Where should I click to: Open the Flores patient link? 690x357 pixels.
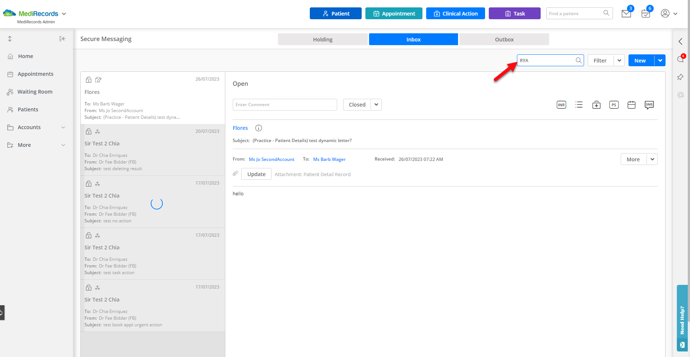click(x=240, y=128)
